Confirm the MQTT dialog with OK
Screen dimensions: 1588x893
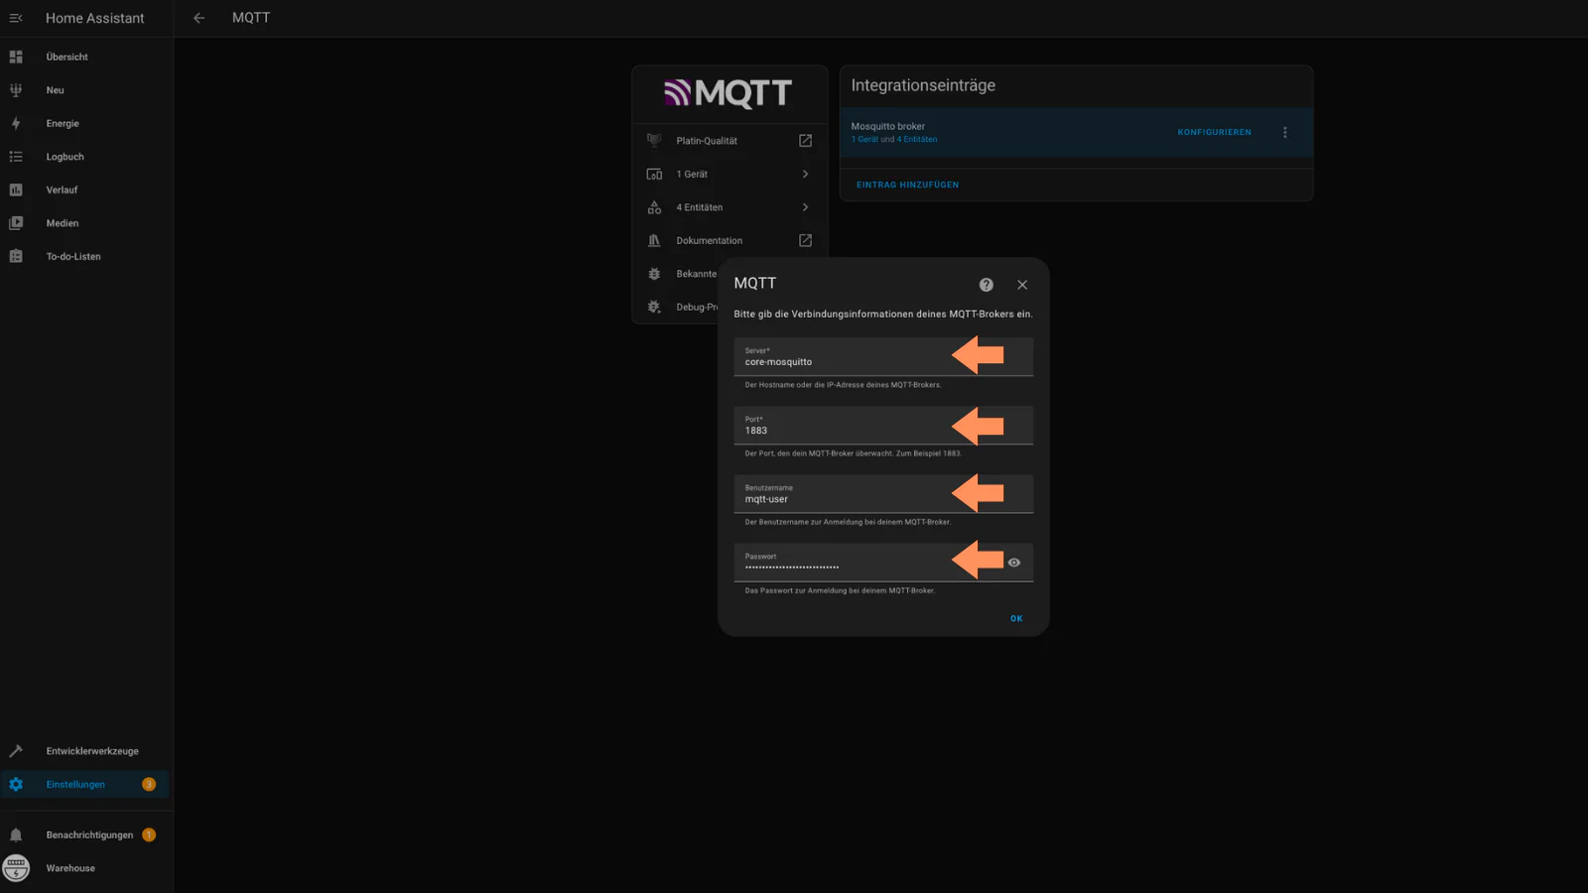point(1015,618)
